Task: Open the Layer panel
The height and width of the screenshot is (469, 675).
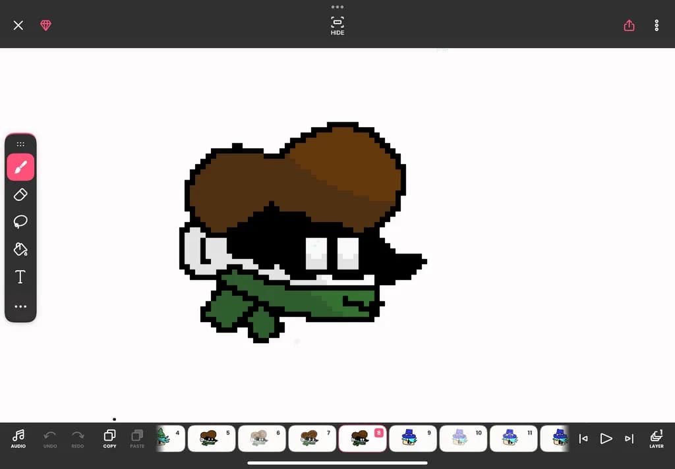Action: 657,439
